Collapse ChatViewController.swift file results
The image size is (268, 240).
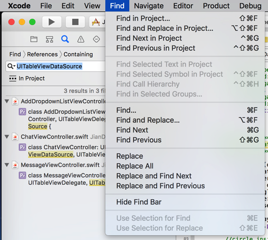tap(7, 137)
